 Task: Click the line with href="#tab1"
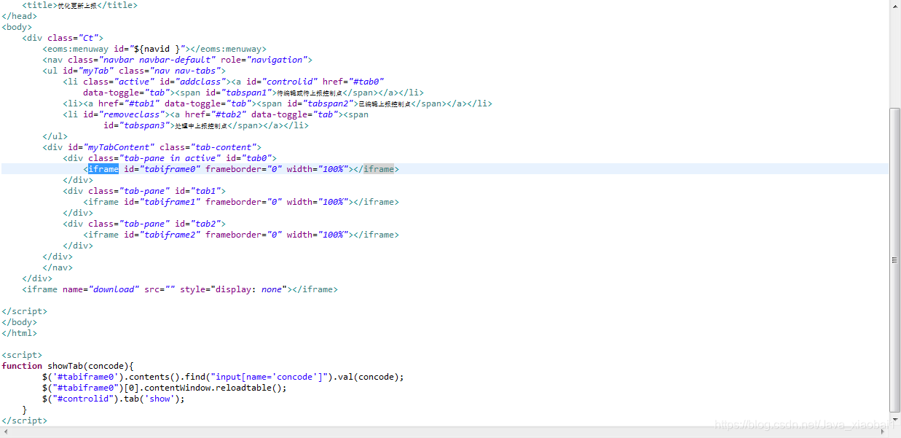pos(278,103)
